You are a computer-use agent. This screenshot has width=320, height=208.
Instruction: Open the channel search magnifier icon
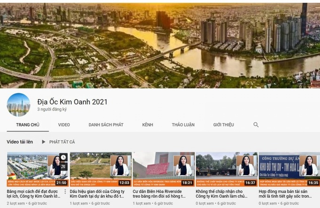[256, 125]
